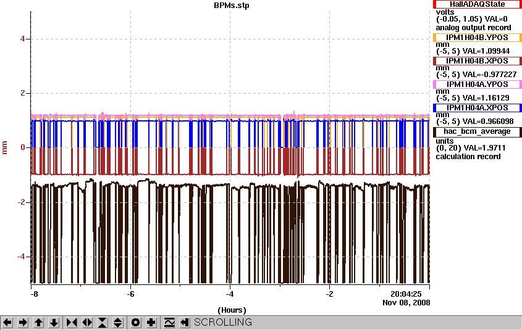This screenshot has width=522, height=330.
Task: Click the -4 x-axis tick label
Action: point(230,294)
